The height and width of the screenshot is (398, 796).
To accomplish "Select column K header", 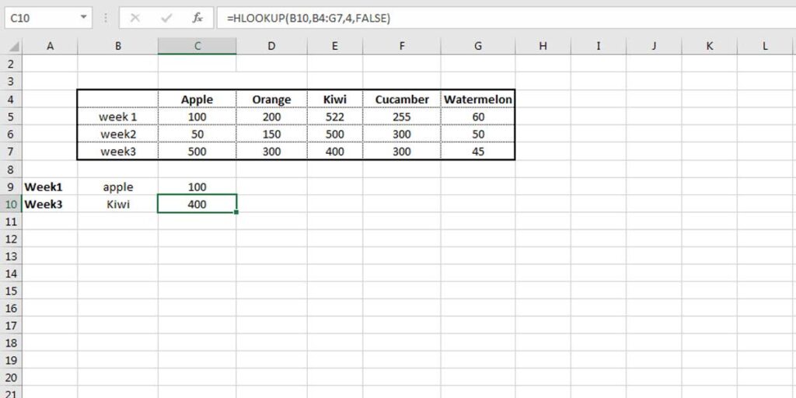I will pyautogui.click(x=710, y=46).
